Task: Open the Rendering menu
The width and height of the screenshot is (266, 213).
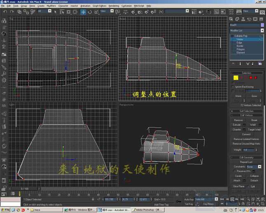Action: [x=114, y=6]
